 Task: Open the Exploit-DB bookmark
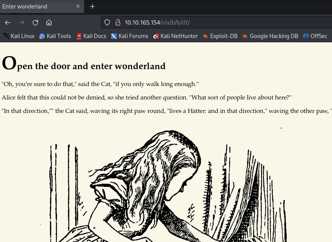220,36
